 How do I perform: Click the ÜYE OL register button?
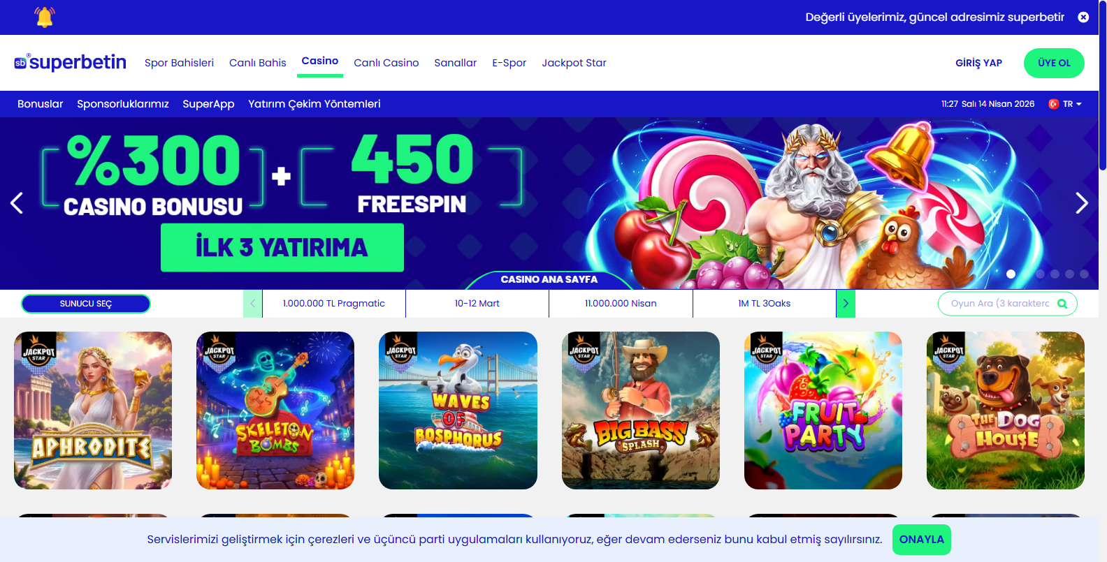coord(1054,63)
